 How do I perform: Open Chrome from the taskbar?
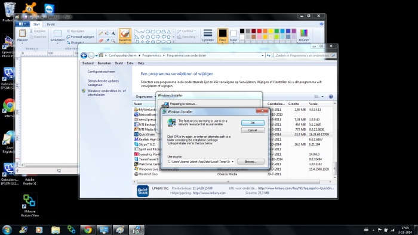click(x=88, y=230)
